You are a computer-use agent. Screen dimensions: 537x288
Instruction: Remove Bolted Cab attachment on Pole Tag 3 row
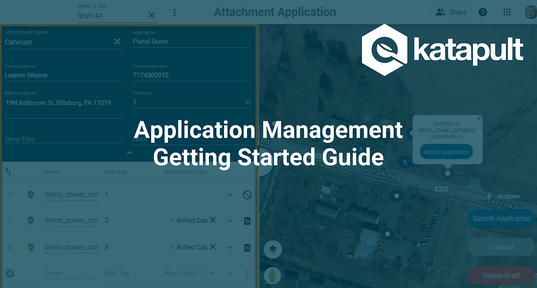[x=213, y=247]
